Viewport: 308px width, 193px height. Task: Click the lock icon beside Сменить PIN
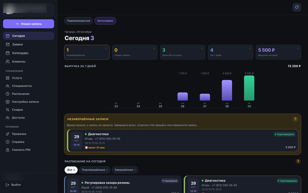[7, 150]
